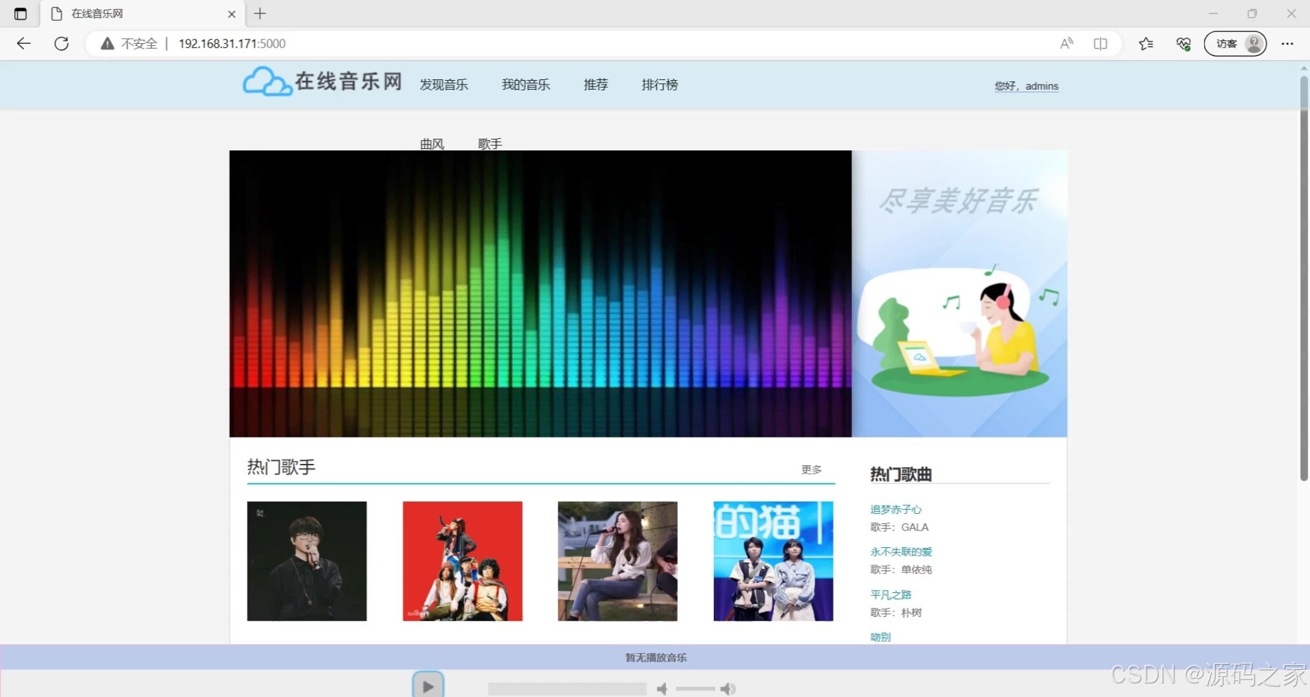1310x697 pixels.
Task: Mute the volume speaker icon
Action: click(663, 688)
